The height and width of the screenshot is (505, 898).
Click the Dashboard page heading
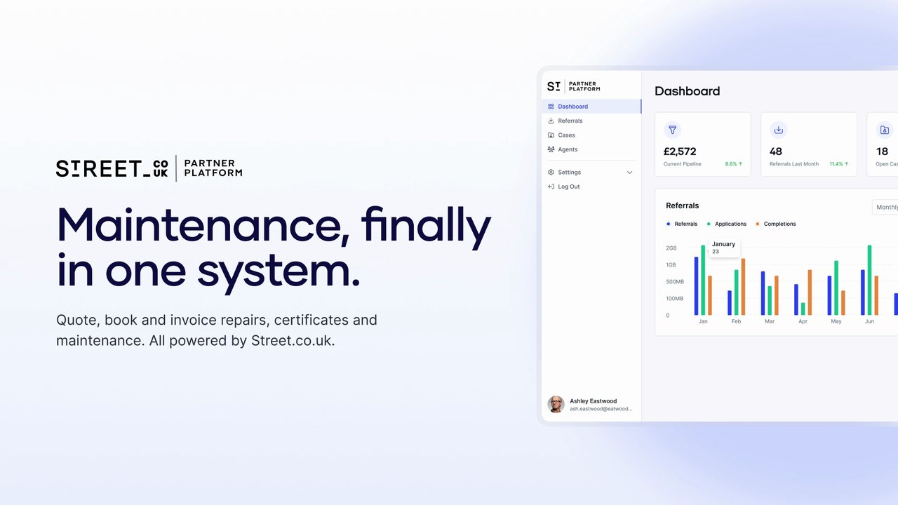tap(688, 91)
